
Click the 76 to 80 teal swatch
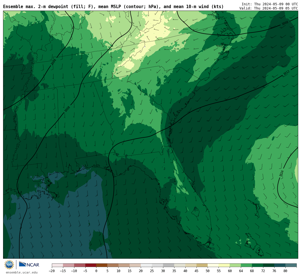tap(280, 265)
